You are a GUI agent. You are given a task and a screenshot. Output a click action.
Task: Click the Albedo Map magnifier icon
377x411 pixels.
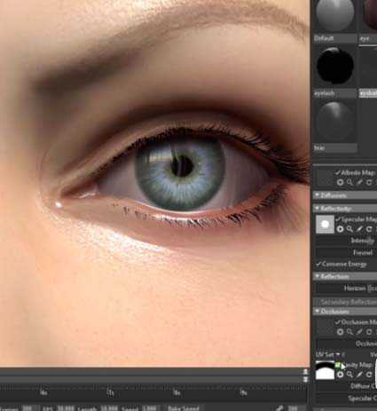350,183
